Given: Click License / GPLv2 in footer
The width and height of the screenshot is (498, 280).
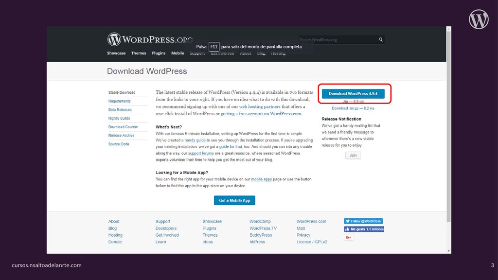Looking at the screenshot, I should click(x=312, y=242).
